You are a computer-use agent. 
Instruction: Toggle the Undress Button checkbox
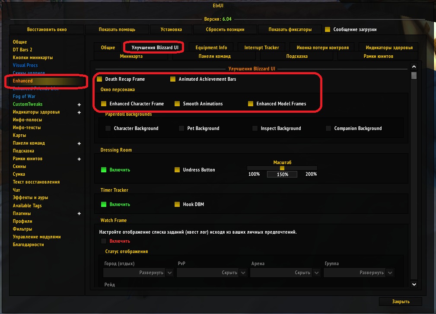click(x=177, y=170)
